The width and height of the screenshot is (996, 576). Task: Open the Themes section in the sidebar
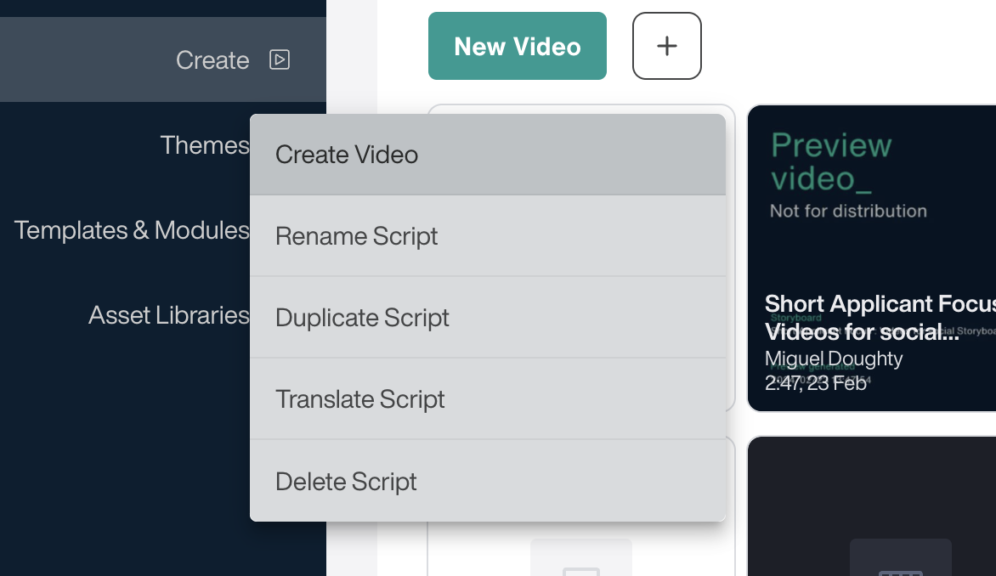pyautogui.click(x=204, y=144)
